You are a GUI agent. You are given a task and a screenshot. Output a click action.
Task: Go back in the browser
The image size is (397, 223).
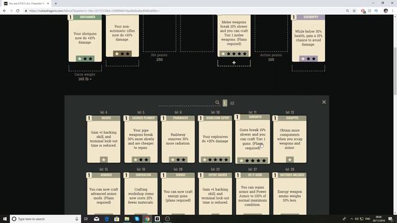click(x=4, y=11)
